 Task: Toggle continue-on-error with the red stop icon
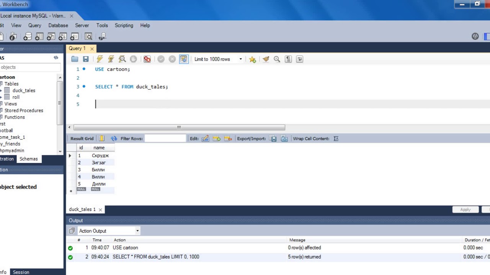[x=147, y=59]
